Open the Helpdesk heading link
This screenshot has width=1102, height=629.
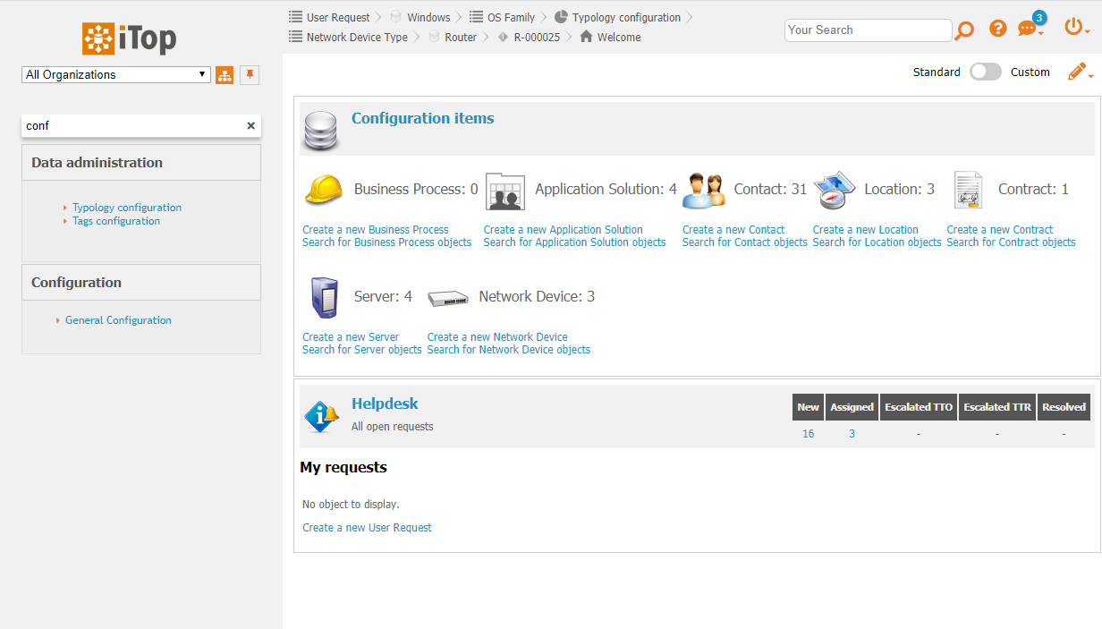pyautogui.click(x=385, y=404)
